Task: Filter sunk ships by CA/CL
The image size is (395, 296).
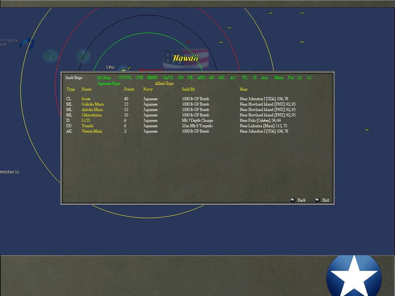Action: point(168,78)
